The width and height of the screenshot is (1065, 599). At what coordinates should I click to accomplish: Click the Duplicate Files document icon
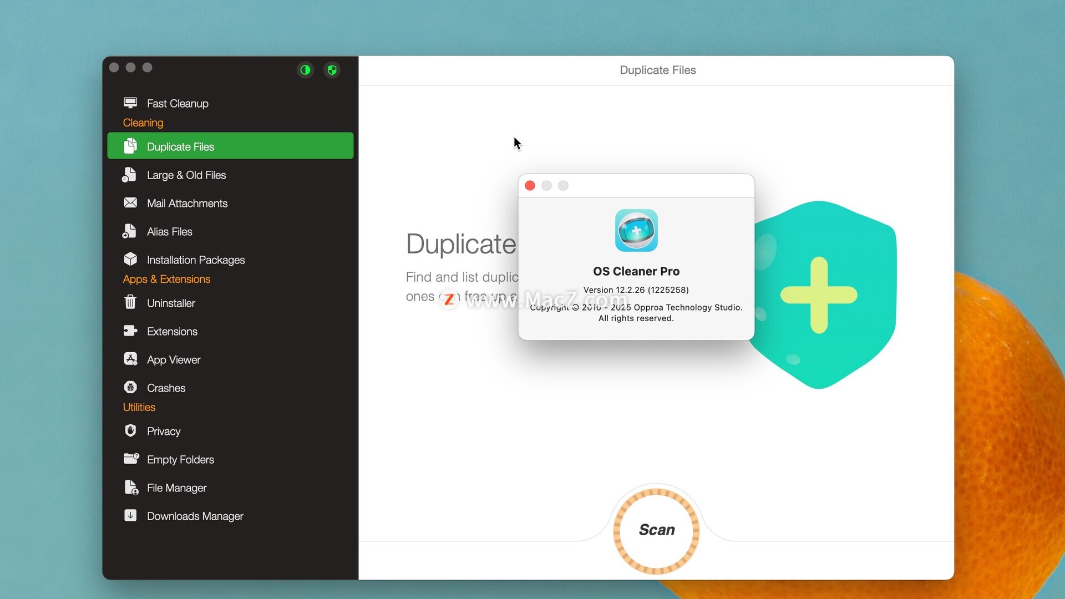(130, 146)
